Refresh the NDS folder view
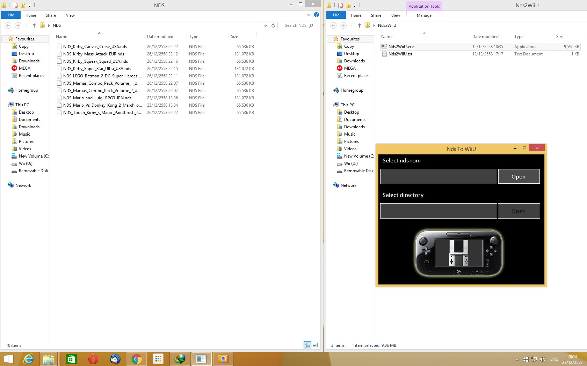 pos(274,25)
